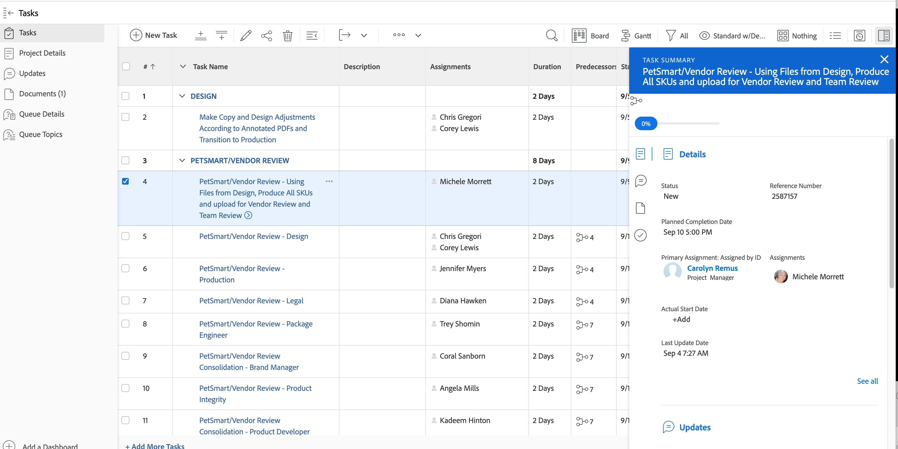Click the New Task button
The height and width of the screenshot is (449, 898).
click(x=154, y=35)
